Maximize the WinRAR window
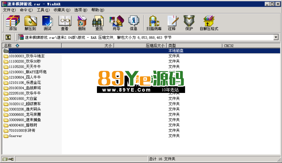Screen dimensions: 282x163 click(272, 4)
